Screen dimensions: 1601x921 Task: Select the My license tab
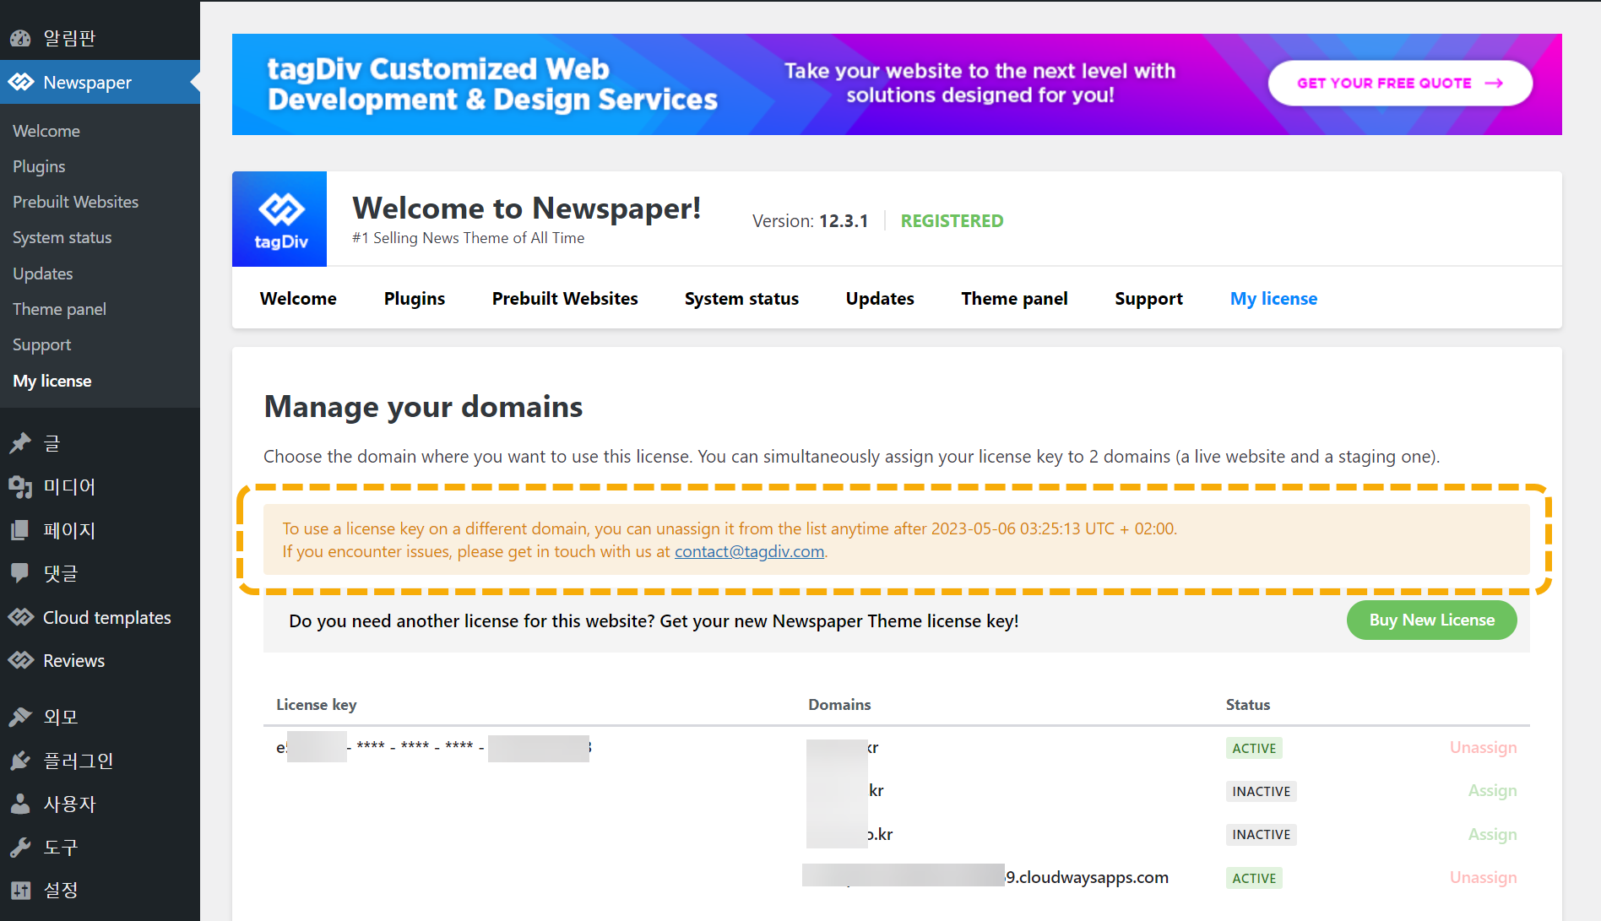[x=1273, y=298]
